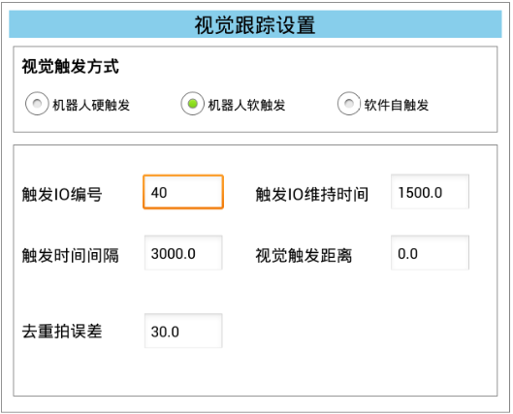
Task: Focus the orange-highlighted IO number box
Action: [183, 192]
